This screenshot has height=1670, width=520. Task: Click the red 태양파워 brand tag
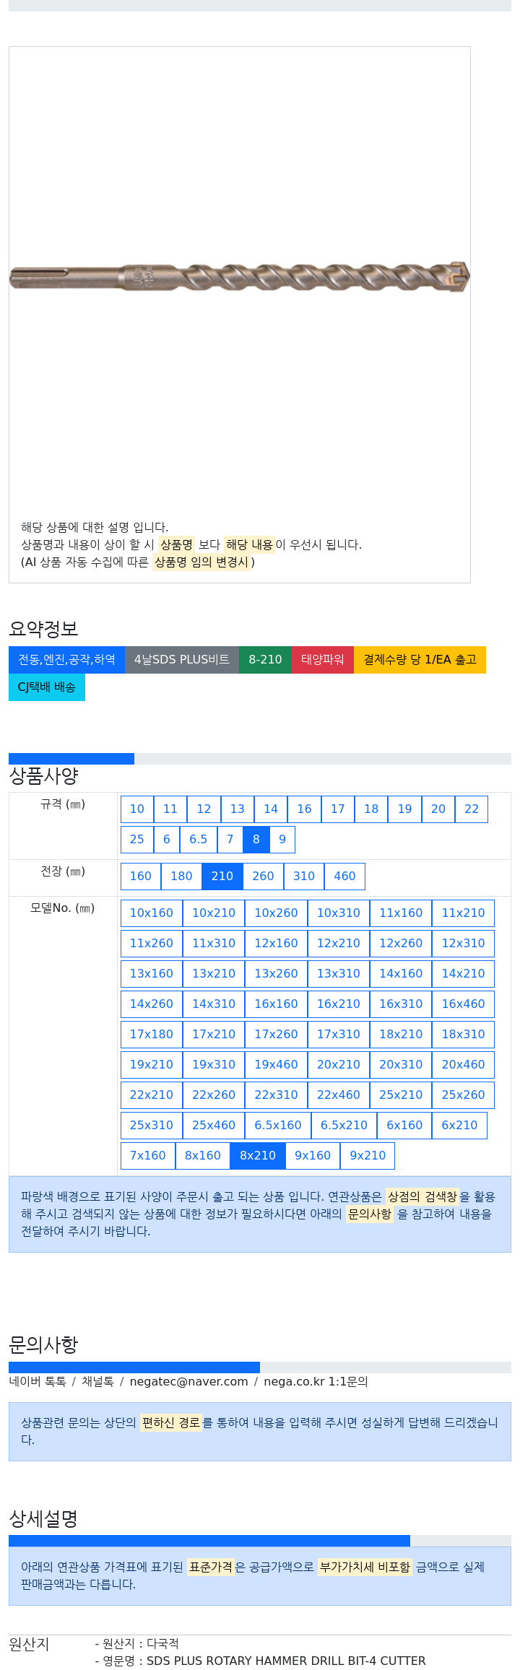(x=323, y=659)
